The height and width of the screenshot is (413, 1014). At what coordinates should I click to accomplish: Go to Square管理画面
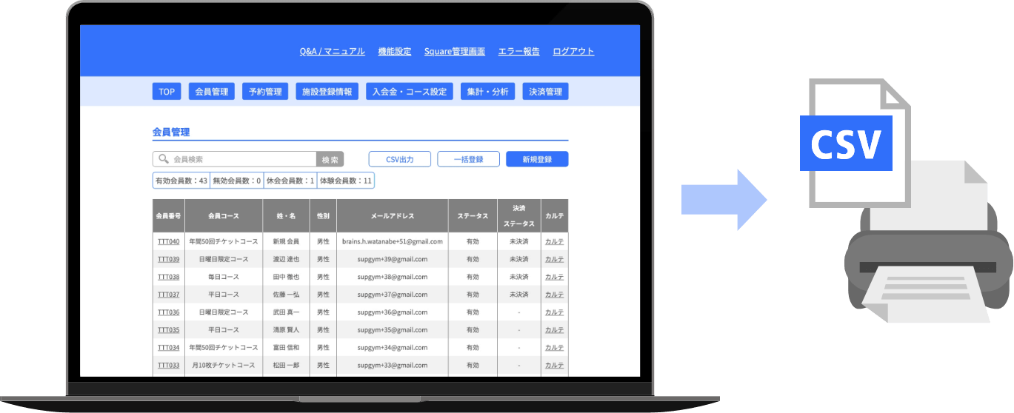(x=454, y=51)
